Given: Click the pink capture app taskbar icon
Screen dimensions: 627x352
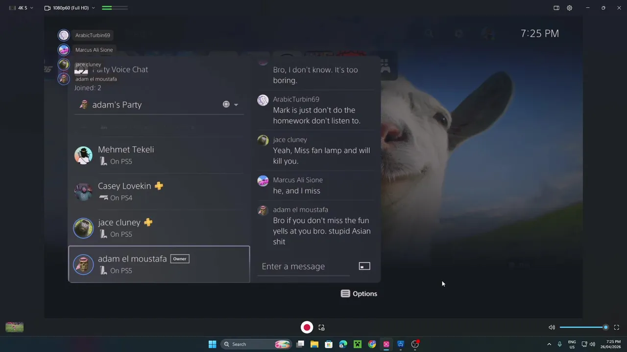Looking at the screenshot, I should tap(386, 344).
